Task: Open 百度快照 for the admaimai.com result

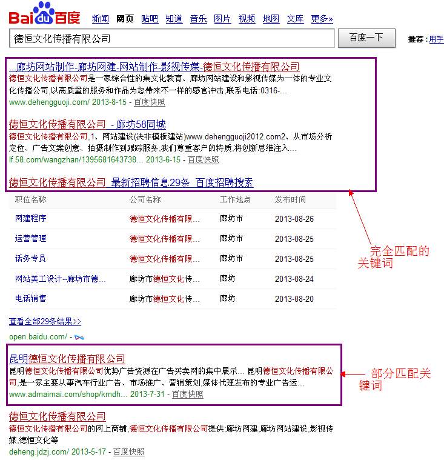Action: [x=187, y=394]
